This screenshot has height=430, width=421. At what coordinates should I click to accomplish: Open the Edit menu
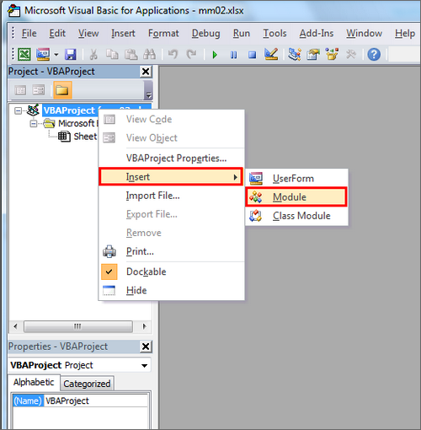tap(57, 34)
